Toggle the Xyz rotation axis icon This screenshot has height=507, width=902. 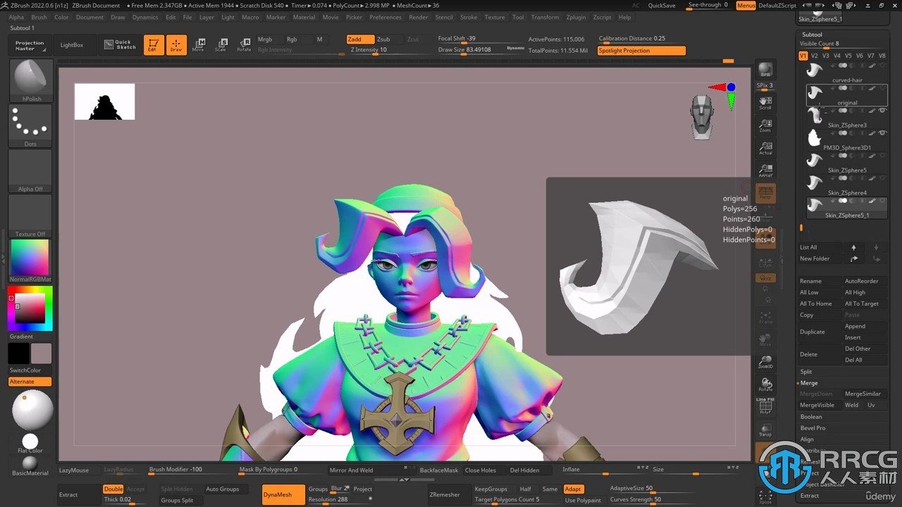765,278
